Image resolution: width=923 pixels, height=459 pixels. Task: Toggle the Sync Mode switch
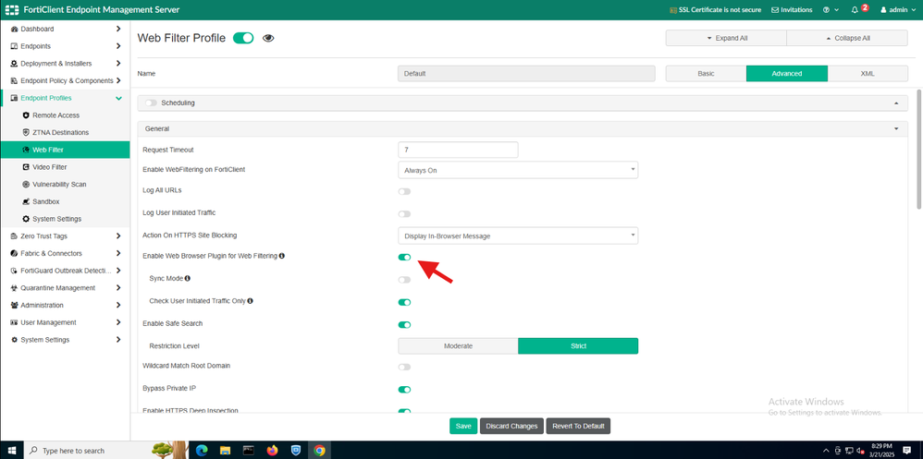coord(404,280)
